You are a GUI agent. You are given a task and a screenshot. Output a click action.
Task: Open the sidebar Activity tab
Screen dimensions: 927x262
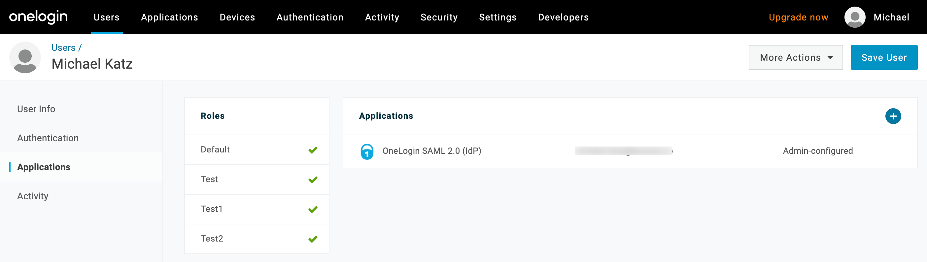pos(33,196)
